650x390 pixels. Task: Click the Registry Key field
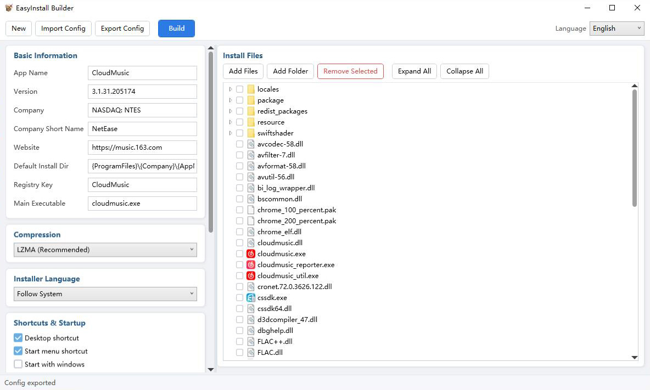[142, 185]
